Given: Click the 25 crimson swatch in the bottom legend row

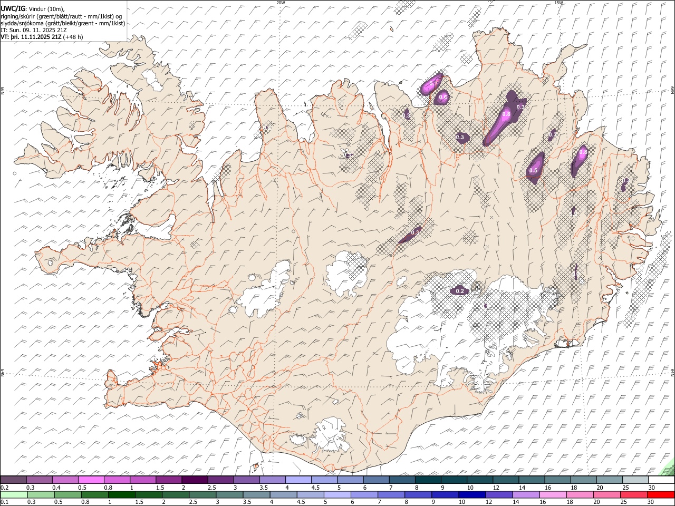Looking at the screenshot, I should click(x=633, y=495).
